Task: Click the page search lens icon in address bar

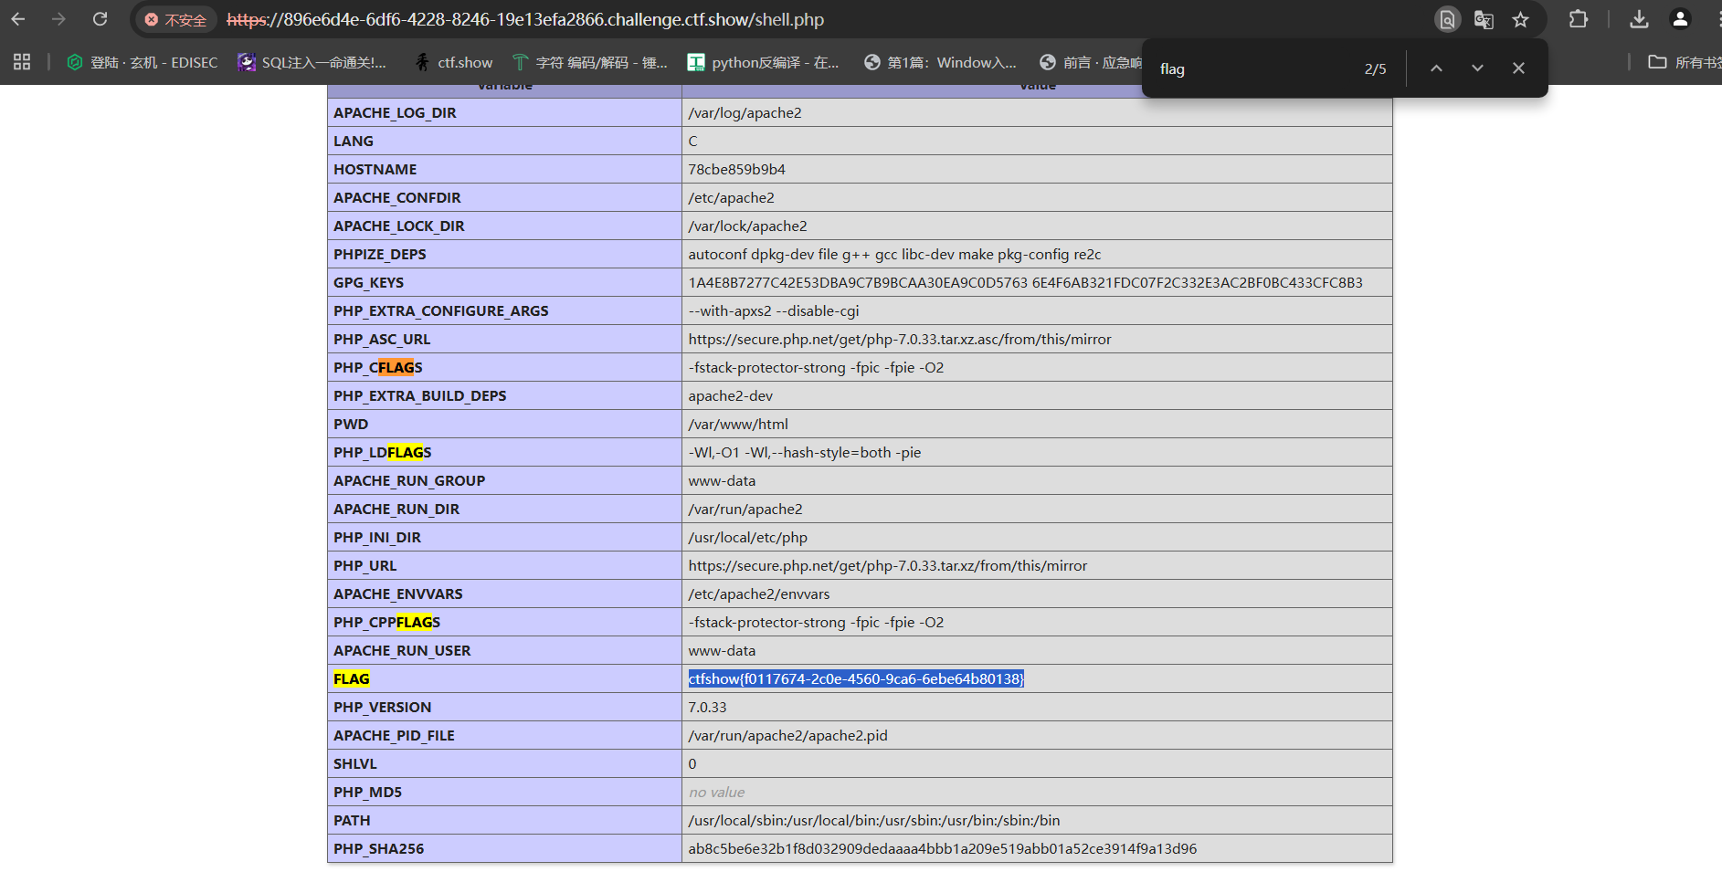Action: click(1447, 19)
